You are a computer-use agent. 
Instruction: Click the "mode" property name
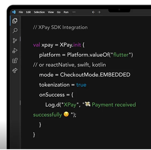tap(46, 75)
